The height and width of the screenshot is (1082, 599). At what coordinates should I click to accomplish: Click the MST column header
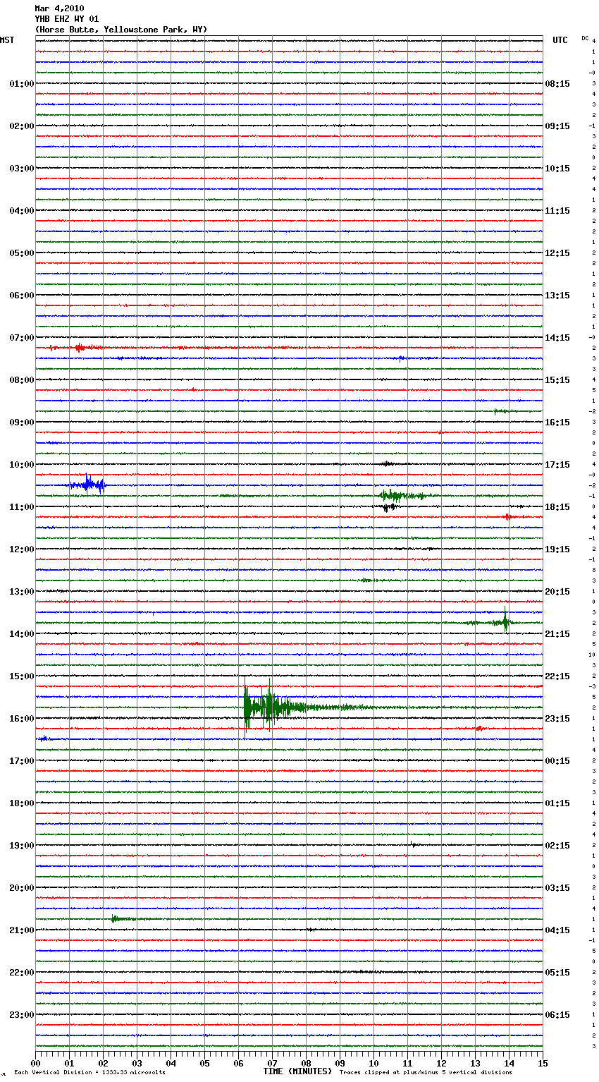pyautogui.click(x=7, y=40)
